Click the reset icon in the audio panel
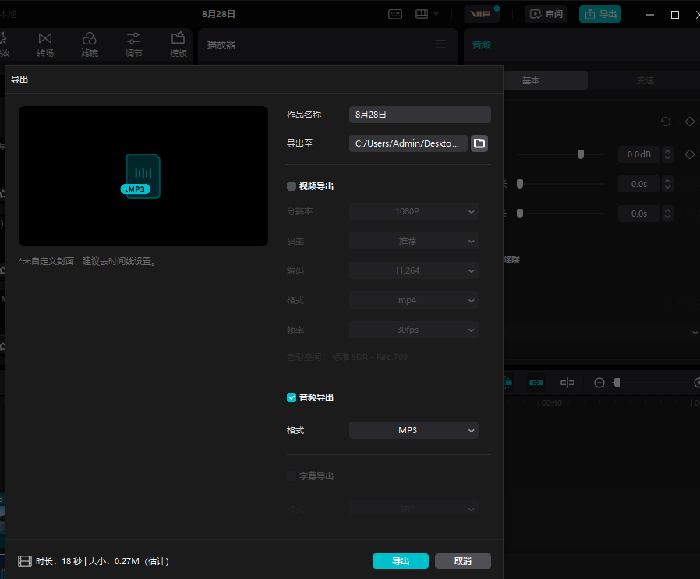The width and height of the screenshot is (700, 579). click(x=665, y=122)
